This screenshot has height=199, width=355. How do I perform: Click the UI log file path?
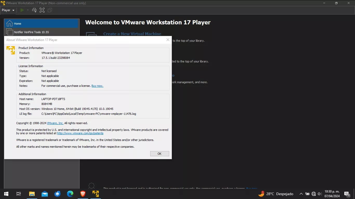89,114
